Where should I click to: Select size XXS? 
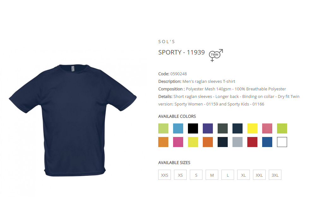[x=165, y=175]
